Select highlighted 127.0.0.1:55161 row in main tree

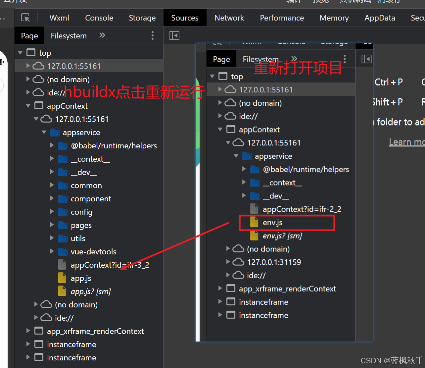pyautogui.click(x=89, y=66)
